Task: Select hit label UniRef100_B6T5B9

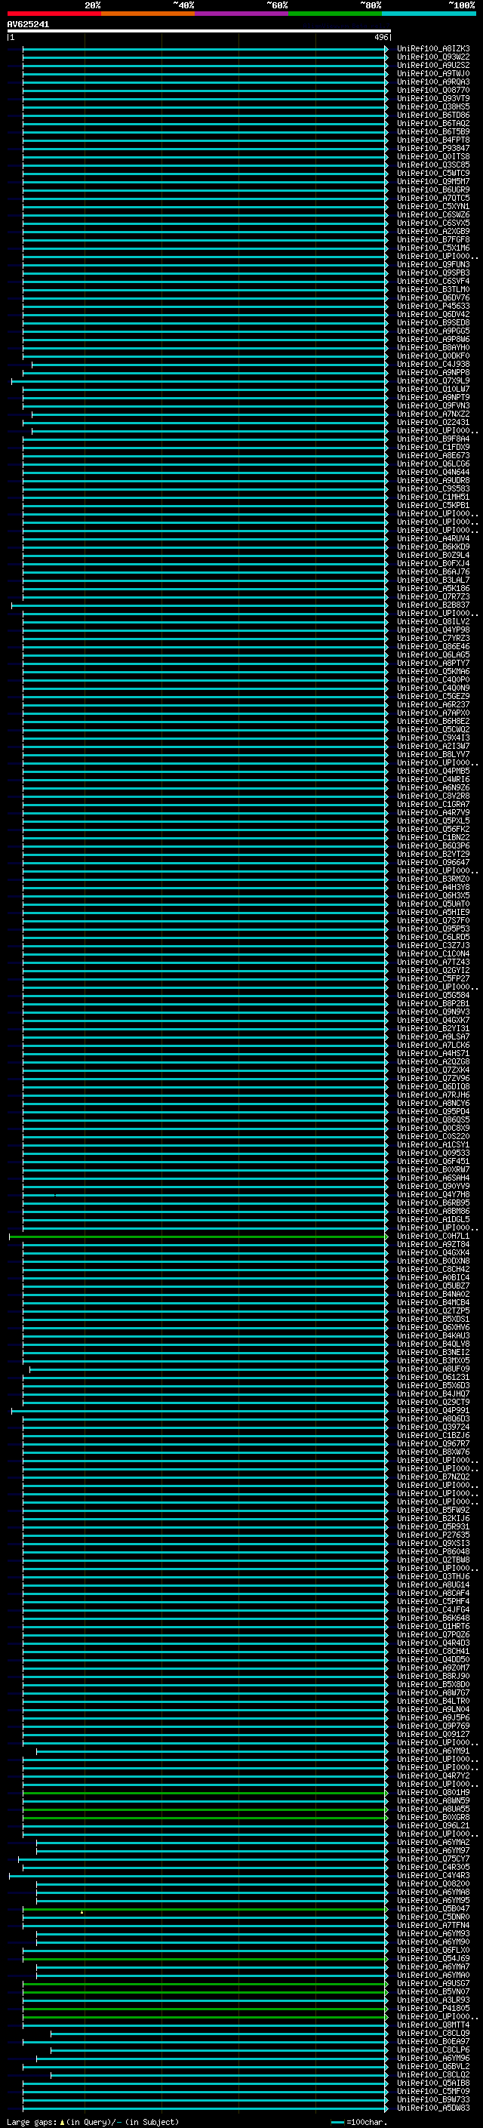Action: (x=433, y=131)
